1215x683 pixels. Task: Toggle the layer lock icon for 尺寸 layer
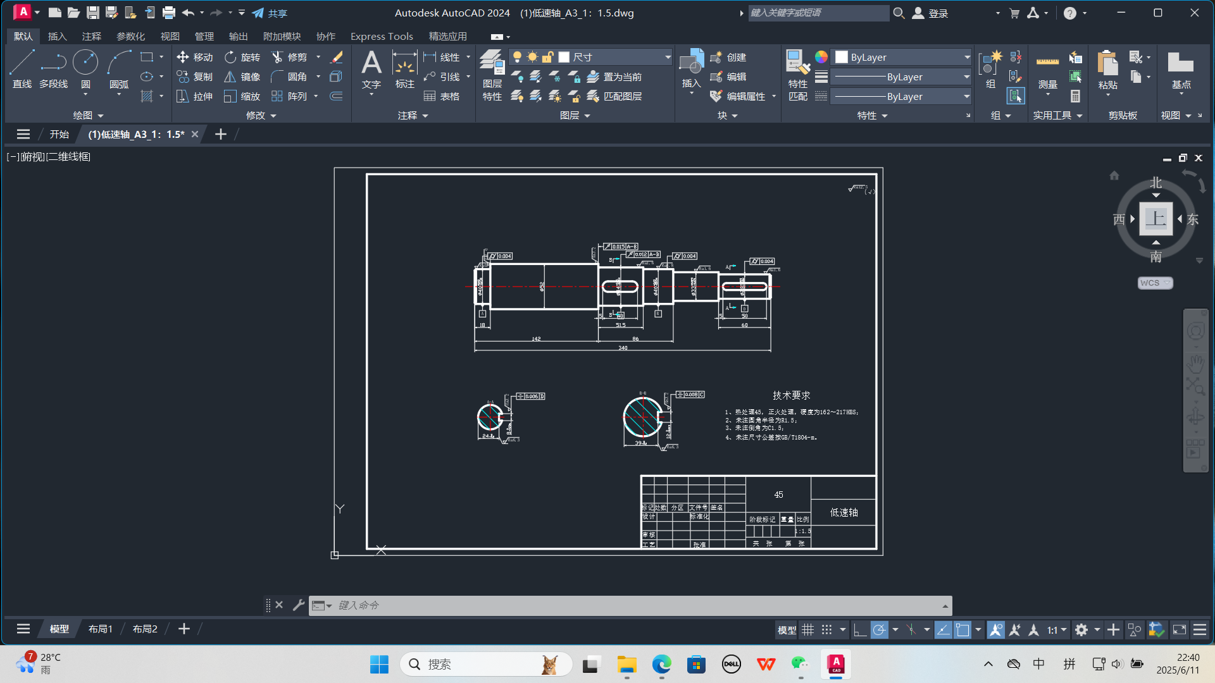pos(547,57)
